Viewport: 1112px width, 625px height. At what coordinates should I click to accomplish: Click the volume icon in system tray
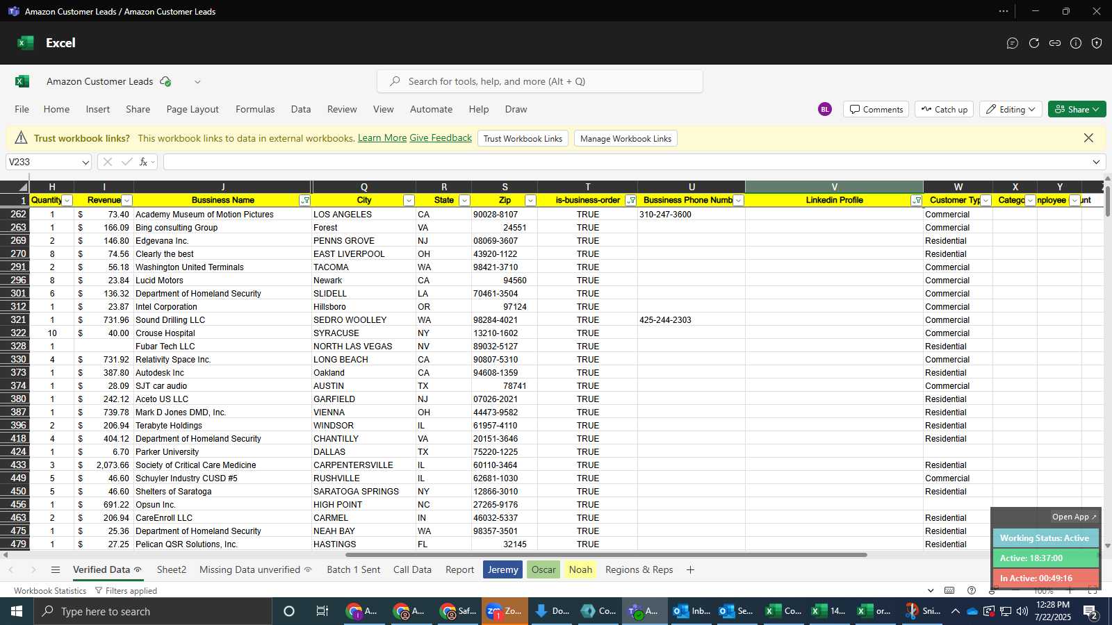(1022, 611)
